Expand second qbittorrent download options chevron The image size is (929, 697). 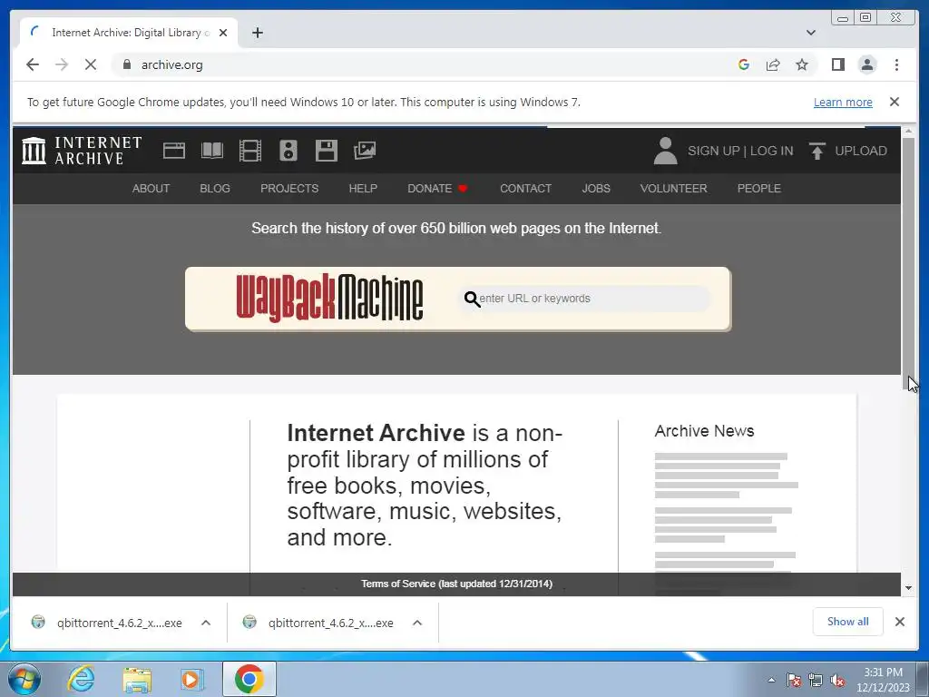[417, 623]
